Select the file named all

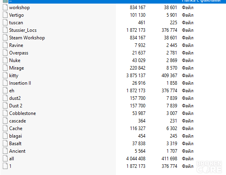click(12, 159)
